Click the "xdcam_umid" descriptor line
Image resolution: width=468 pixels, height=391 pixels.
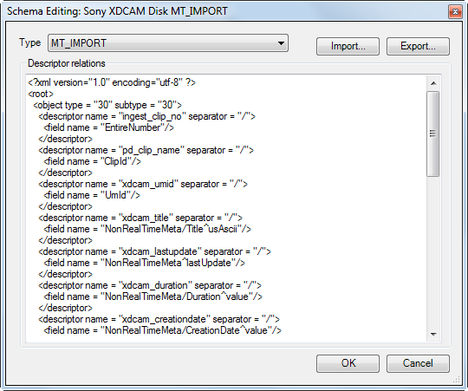point(143,184)
